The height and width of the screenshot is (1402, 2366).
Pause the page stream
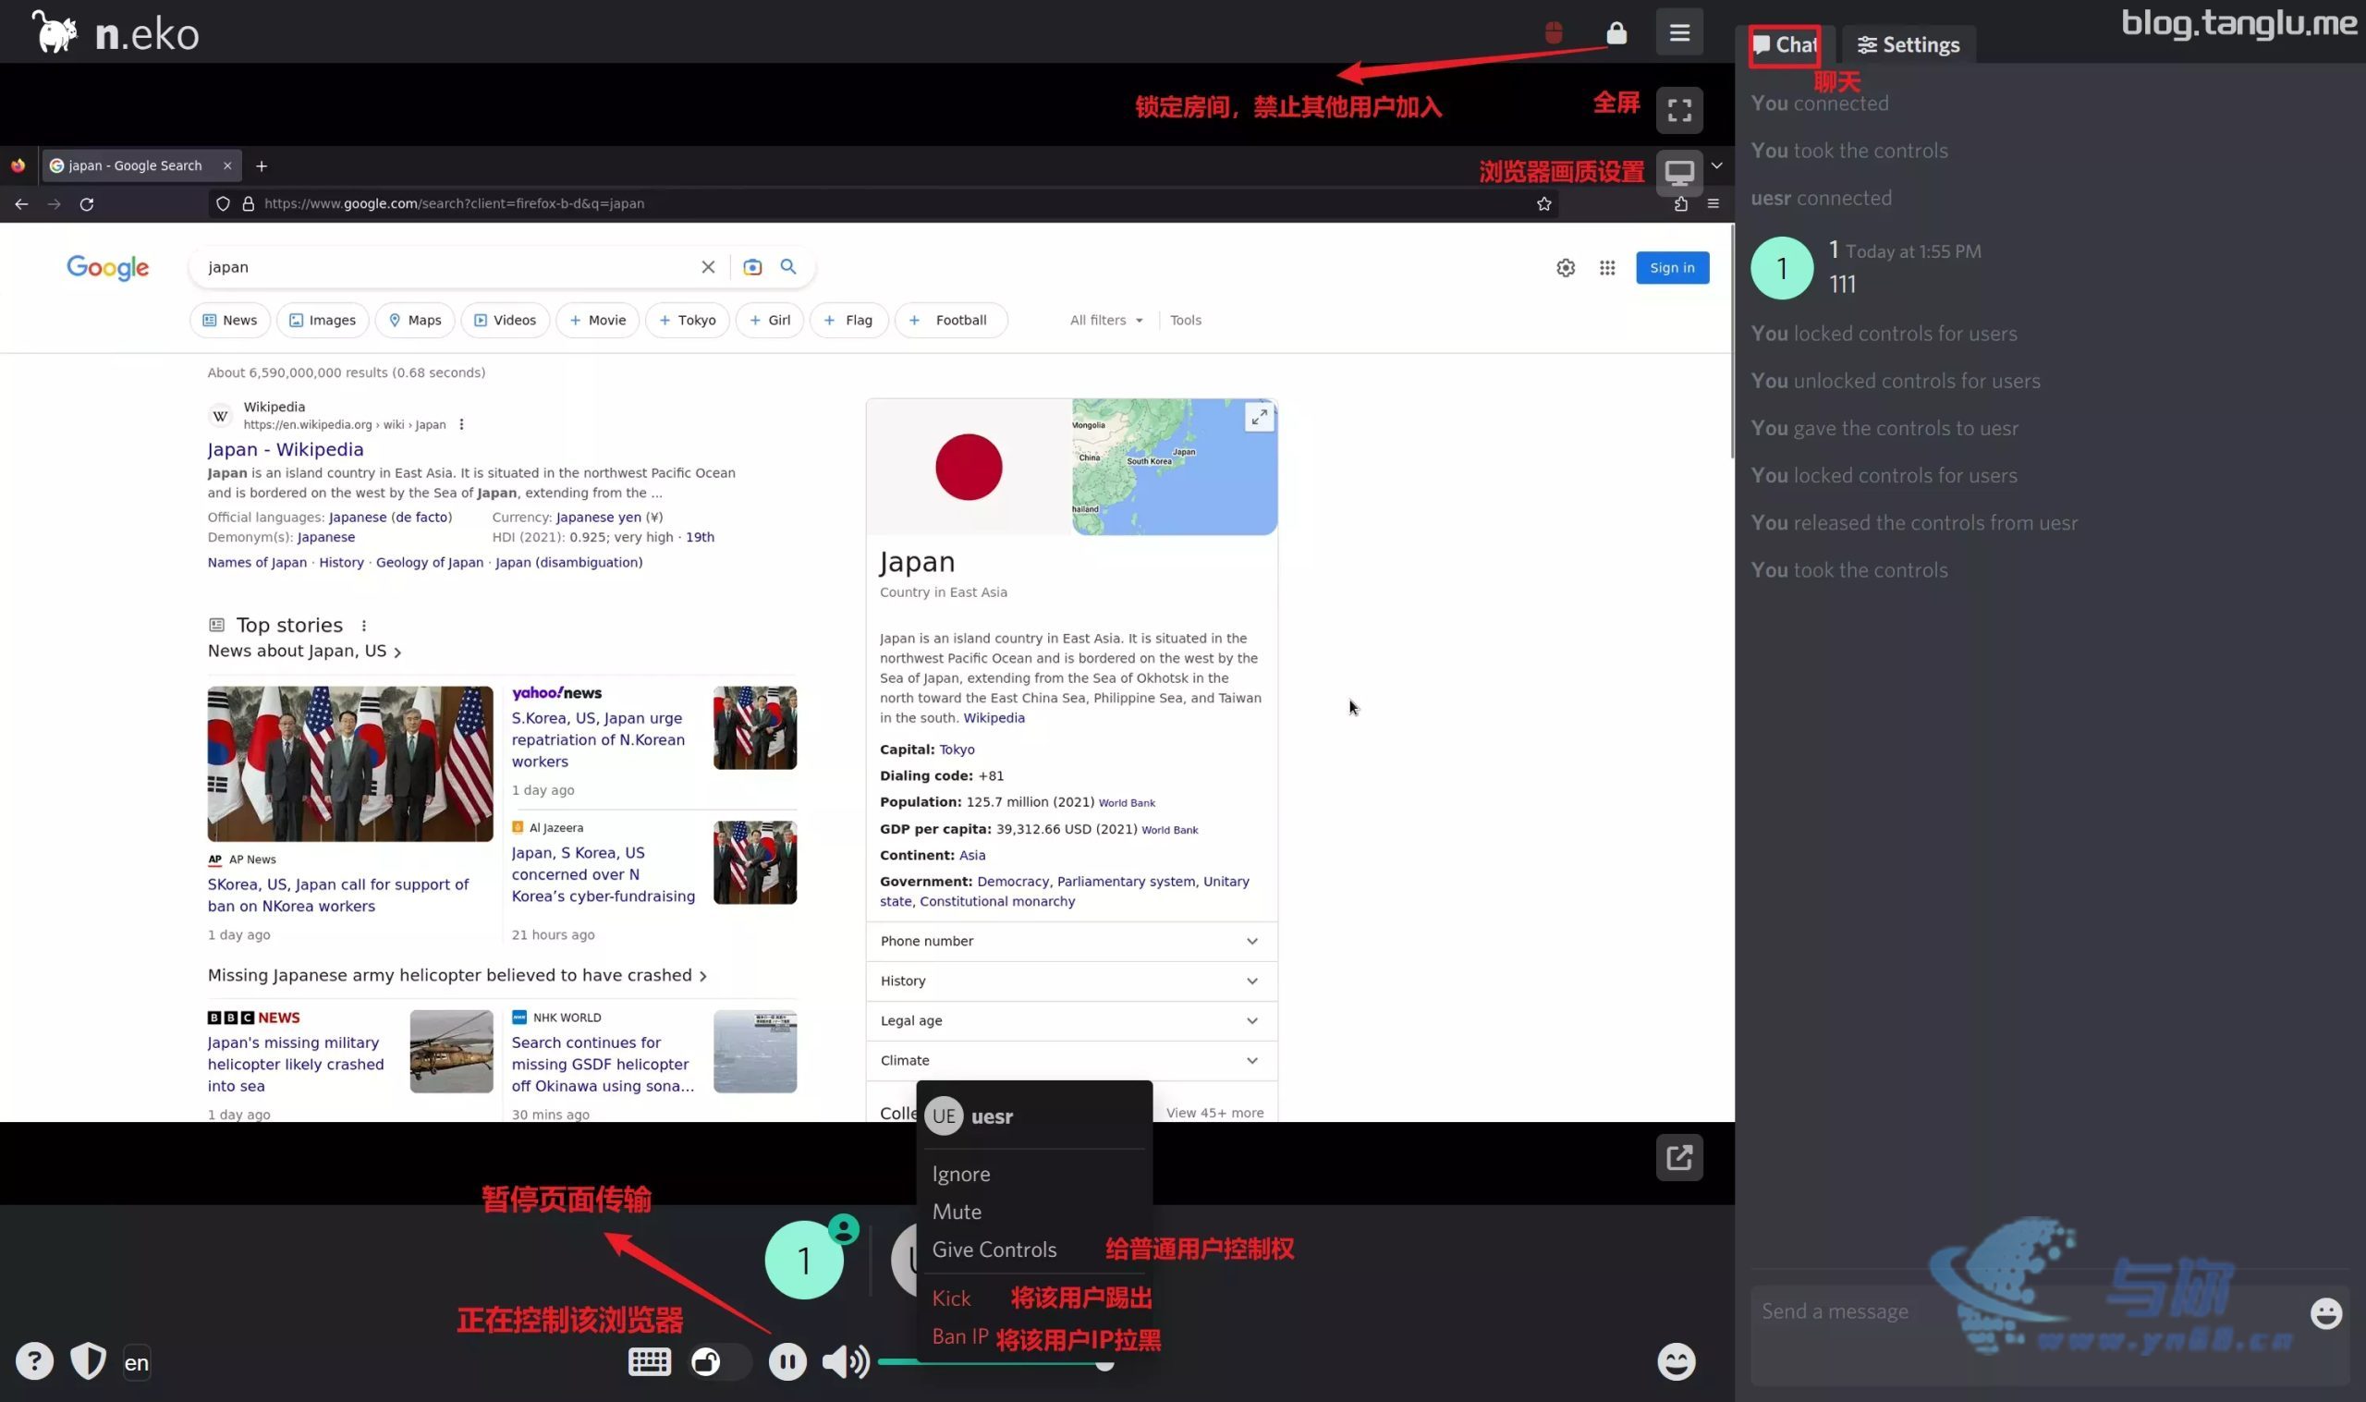click(x=787, y=1361)
